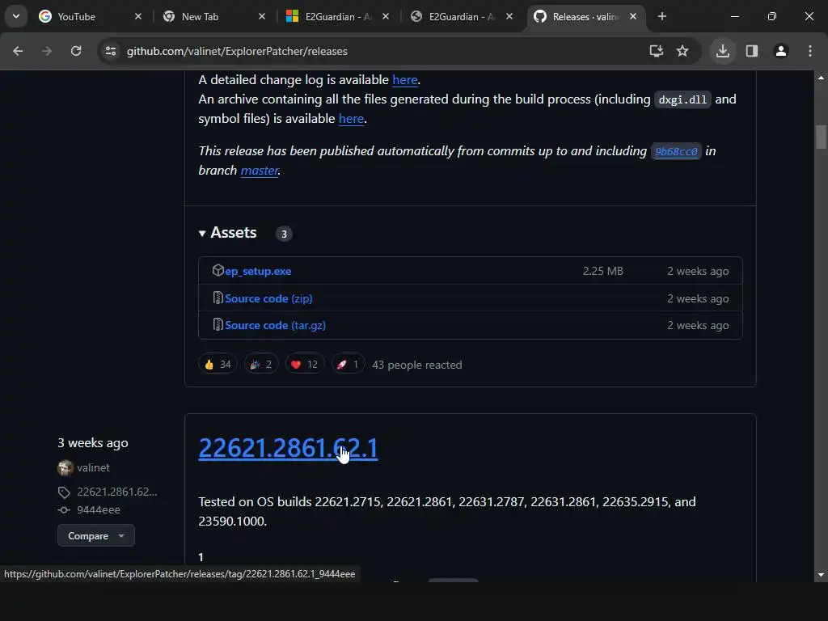
Task: Open tag 22621.2861.62... link
Action: pyautogui.click(x=117, y=492)
